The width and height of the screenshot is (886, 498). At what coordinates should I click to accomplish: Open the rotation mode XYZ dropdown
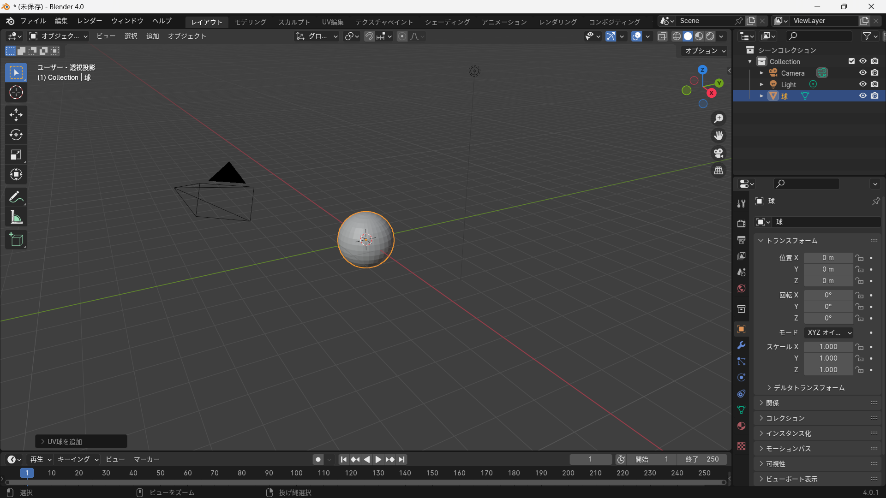[829, 332]
